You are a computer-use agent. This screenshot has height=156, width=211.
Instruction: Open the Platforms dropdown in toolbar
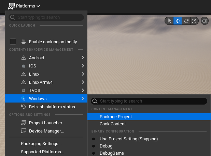(x=25, y=6)
